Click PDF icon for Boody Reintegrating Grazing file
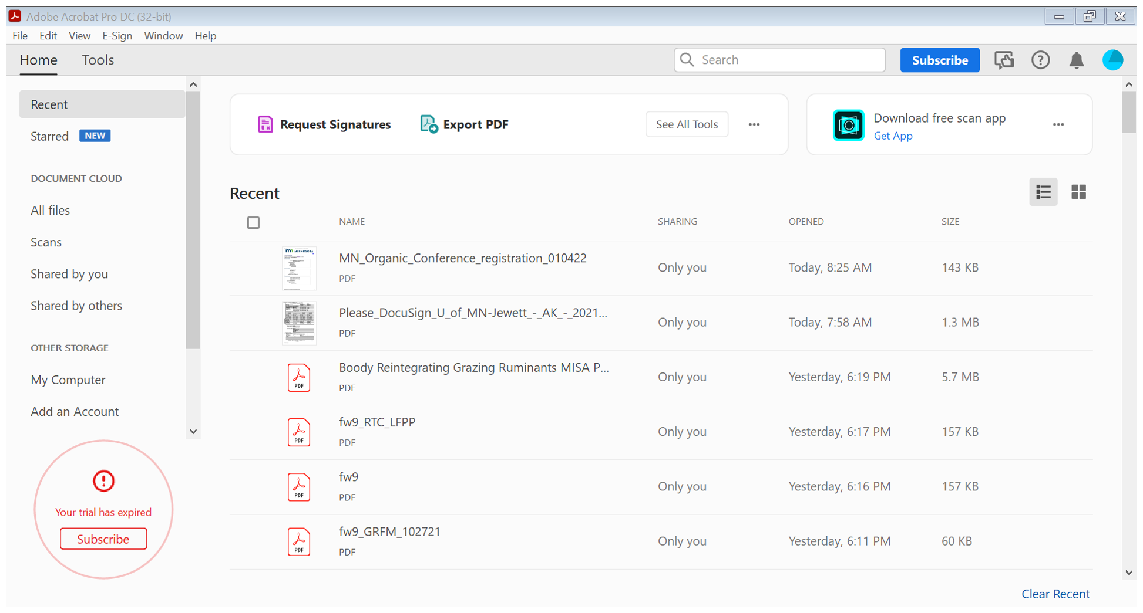This screenshot has height=613, width=1143. click(299, 377)
